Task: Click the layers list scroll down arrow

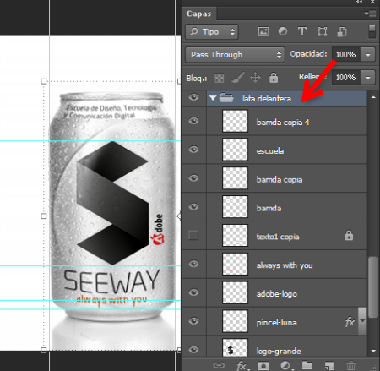Action: (x=373, y=351)
